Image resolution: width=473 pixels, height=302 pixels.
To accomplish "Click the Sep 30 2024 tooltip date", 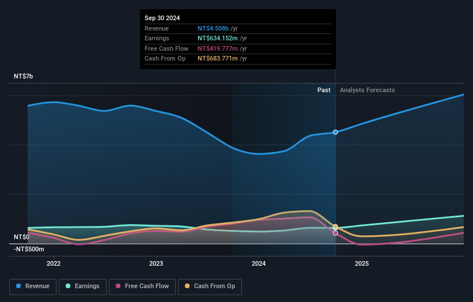I will tap(162, 18).
